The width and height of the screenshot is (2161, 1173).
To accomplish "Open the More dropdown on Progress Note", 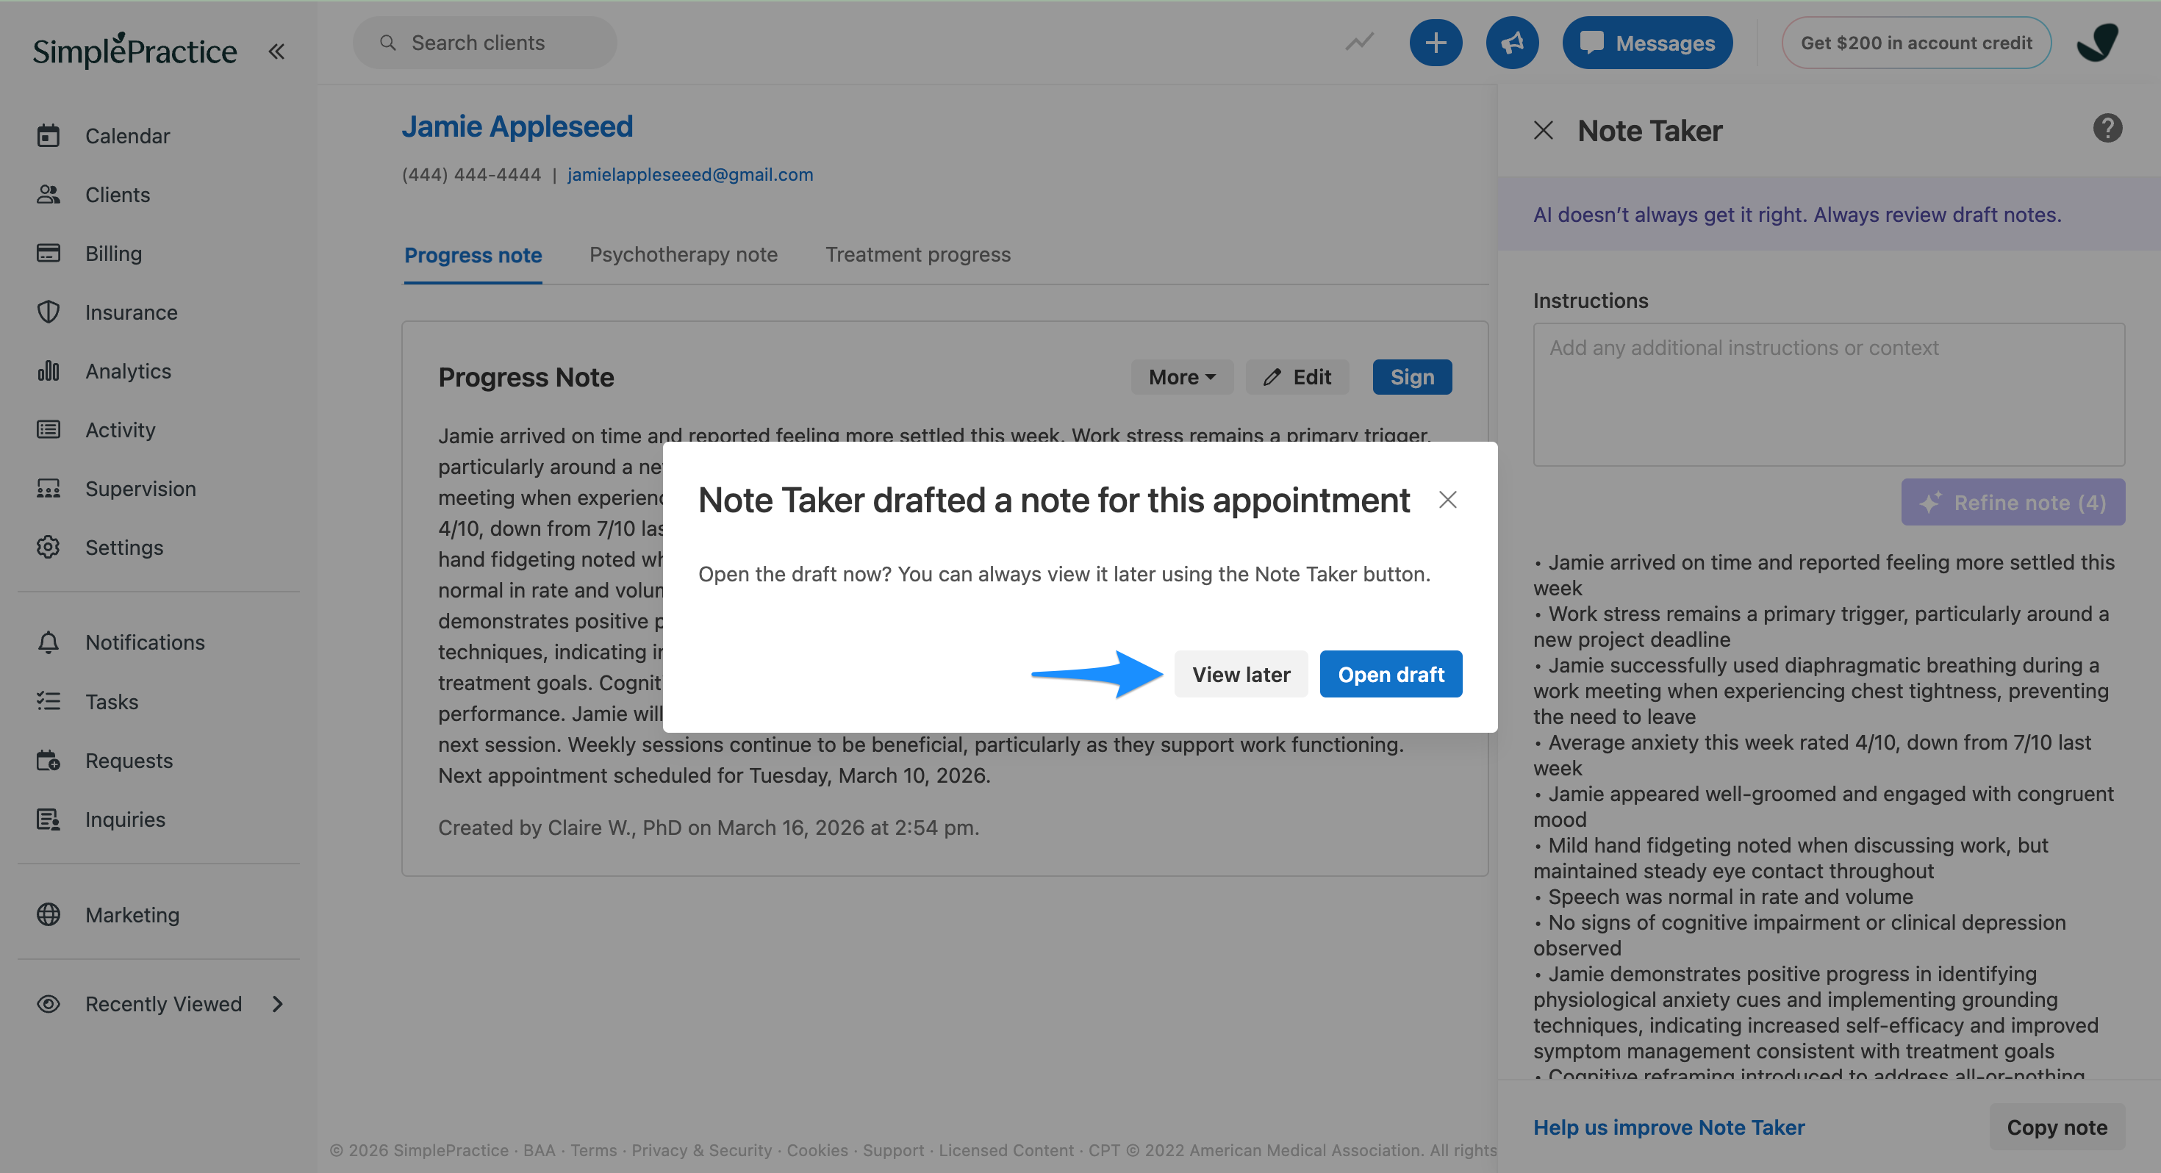I will [1181, 377].
